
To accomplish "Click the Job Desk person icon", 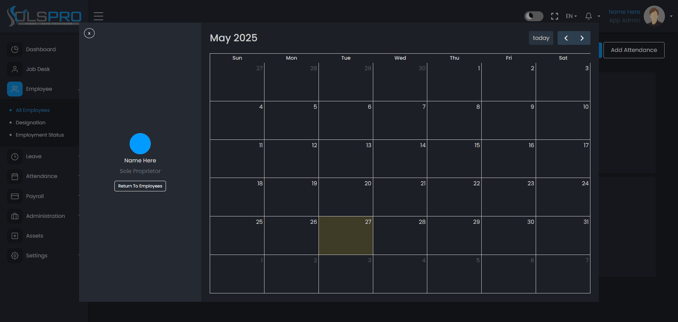I will tap(15, 69).
